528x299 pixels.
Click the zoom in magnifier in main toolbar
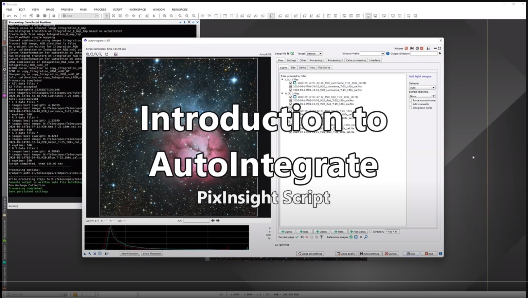point(164,16)
